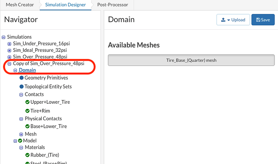The height and width of the screenshot is (164, 278).
Task: Switch to the Mesh Creator tab
Action: [x=20, y=4]
